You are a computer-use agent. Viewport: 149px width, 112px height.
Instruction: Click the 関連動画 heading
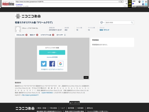95,40
